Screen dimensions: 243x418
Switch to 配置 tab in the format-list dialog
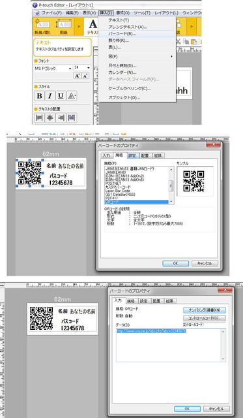click(145, 155)
